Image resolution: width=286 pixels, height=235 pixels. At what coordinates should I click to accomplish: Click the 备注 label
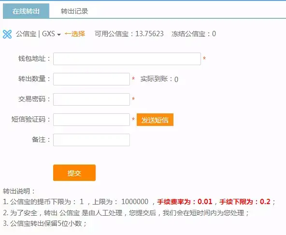(41, 140)
